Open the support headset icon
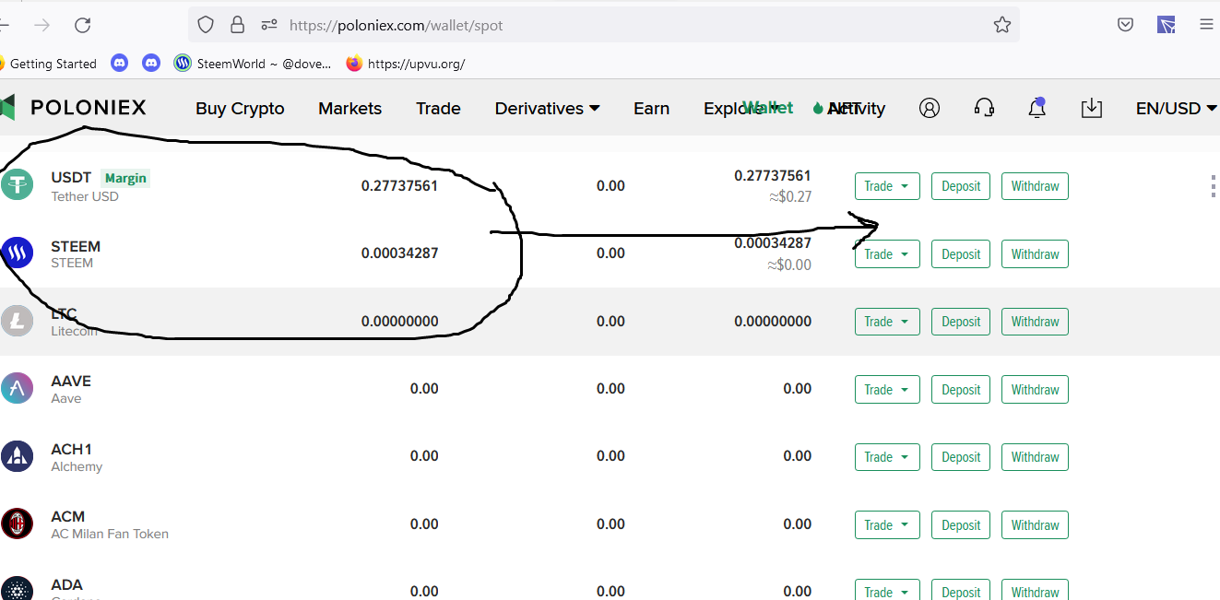This screenshot has width=1220, height=600. [984, 108]
